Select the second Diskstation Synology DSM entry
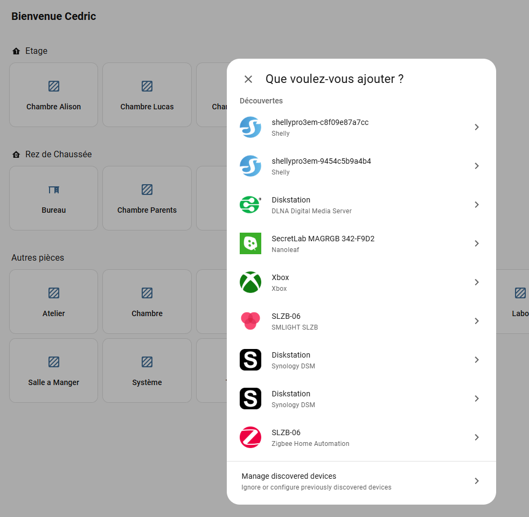The image size is (529, 517). [x=361, y=399]
